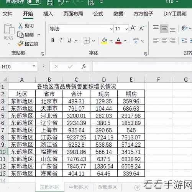Switch to 中部地区 sheet tab
The width and height of the screenshot is (192, 192).
click(79, 187)
